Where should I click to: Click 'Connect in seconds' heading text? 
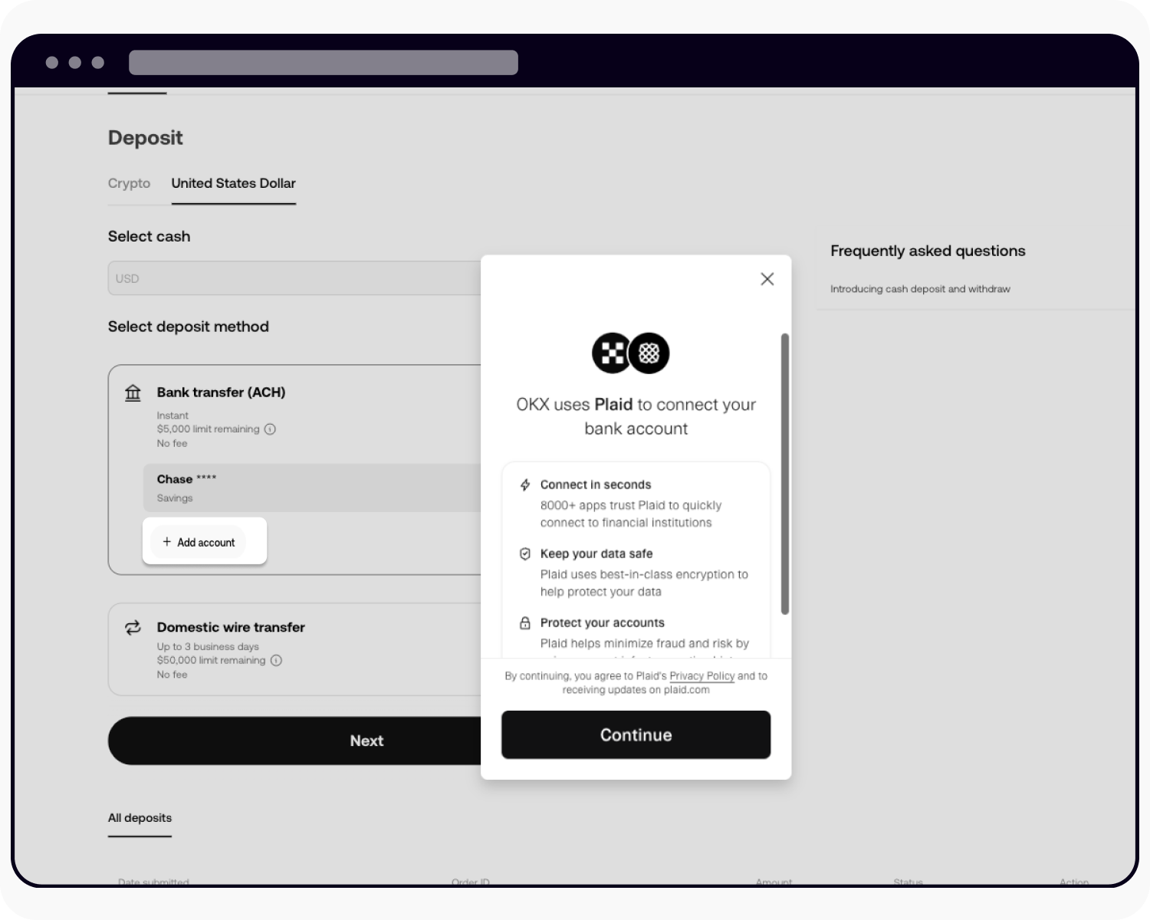coord(596,485)
